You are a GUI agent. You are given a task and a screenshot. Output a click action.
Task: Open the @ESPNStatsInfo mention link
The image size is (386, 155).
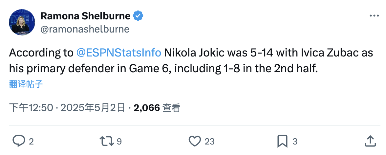[119, 53]
